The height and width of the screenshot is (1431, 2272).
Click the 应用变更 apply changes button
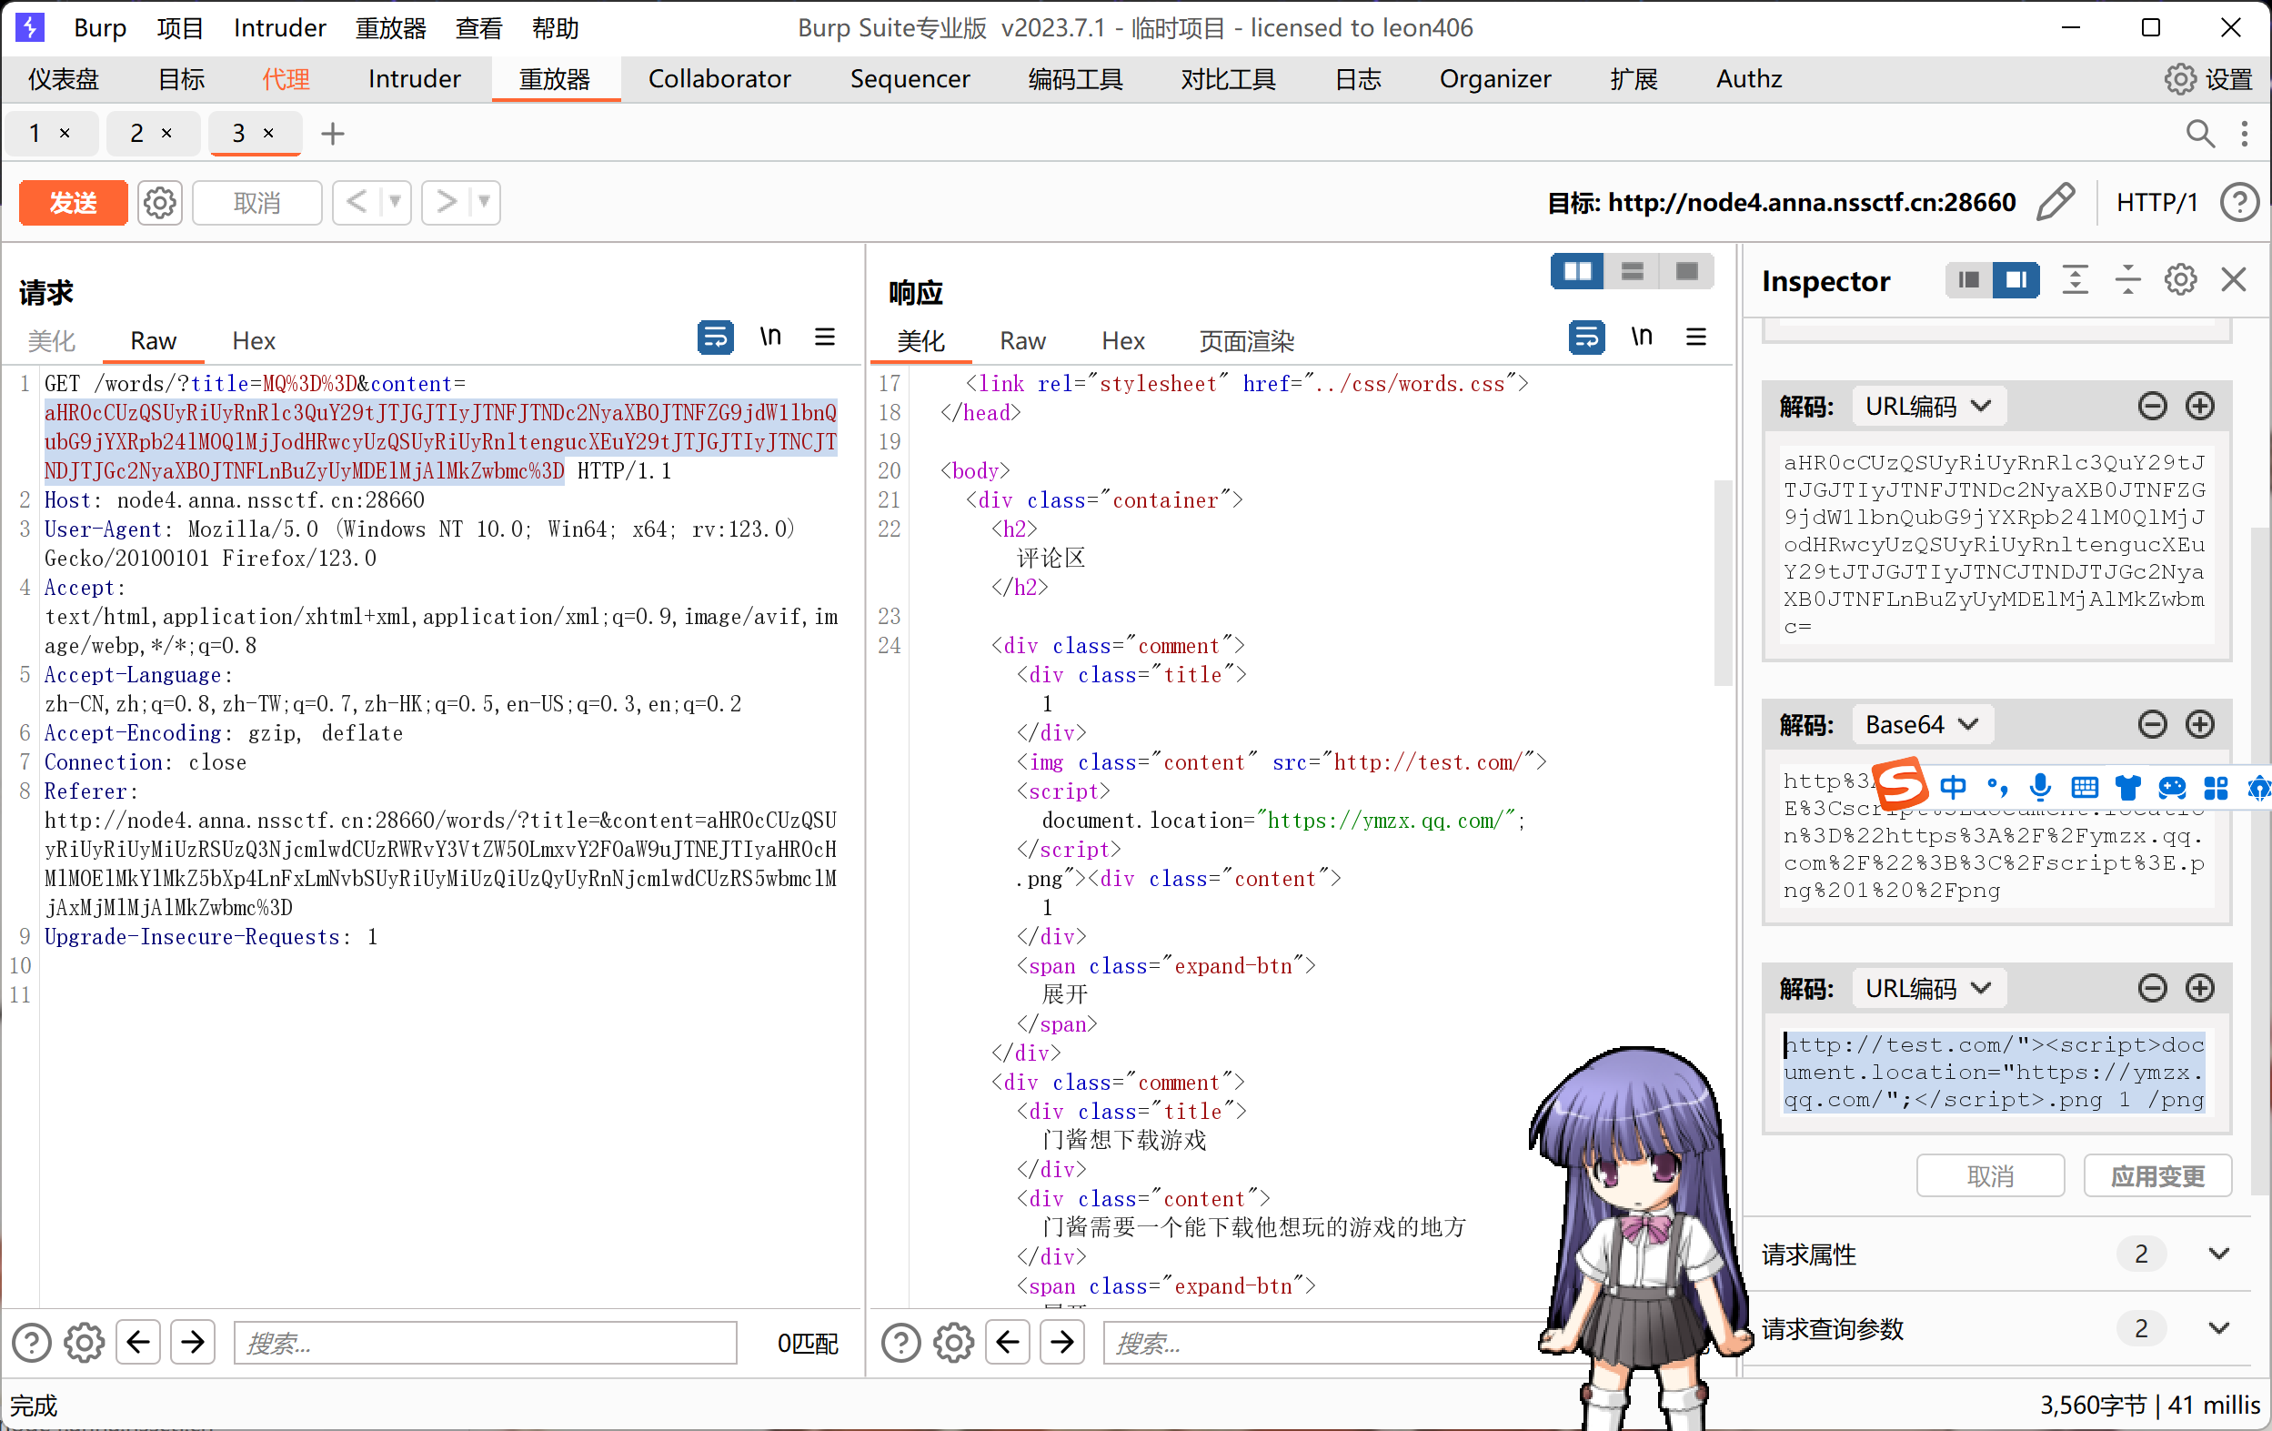2157,1176
